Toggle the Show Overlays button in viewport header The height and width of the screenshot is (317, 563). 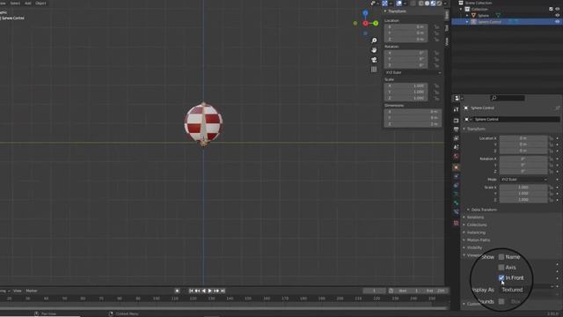(x=398, y=4)
